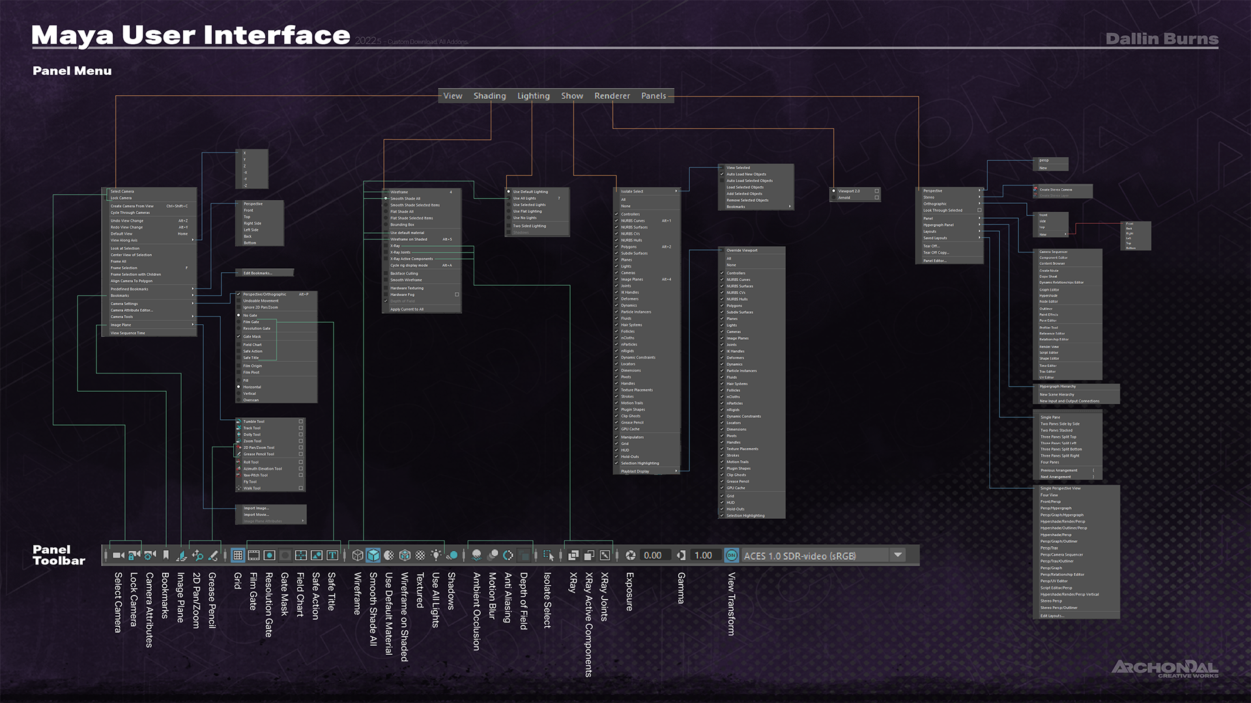Screen dimensions: 1251x703
Task: Enable the Film Gate toolbar icon
Action: 253,555
